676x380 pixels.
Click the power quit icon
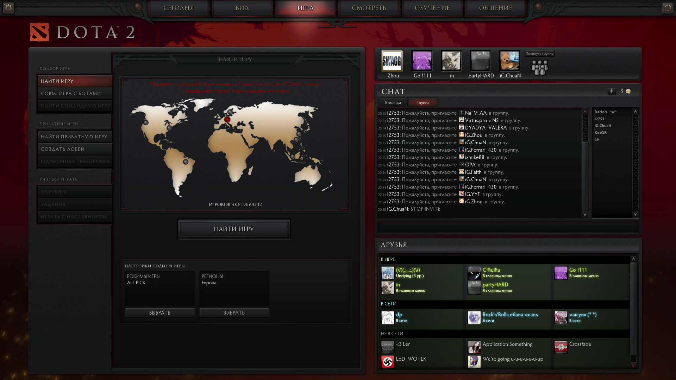click(x=668, y=7)
